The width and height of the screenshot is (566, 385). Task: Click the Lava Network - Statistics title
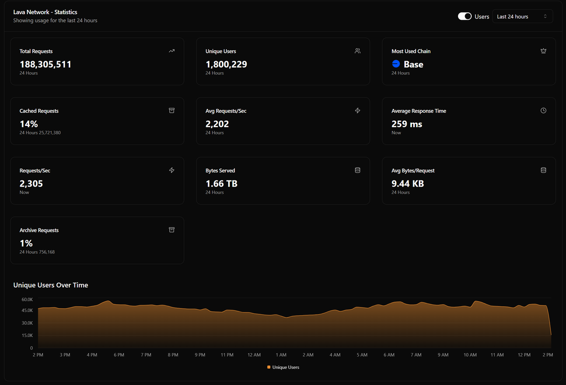tap(45, 12)
